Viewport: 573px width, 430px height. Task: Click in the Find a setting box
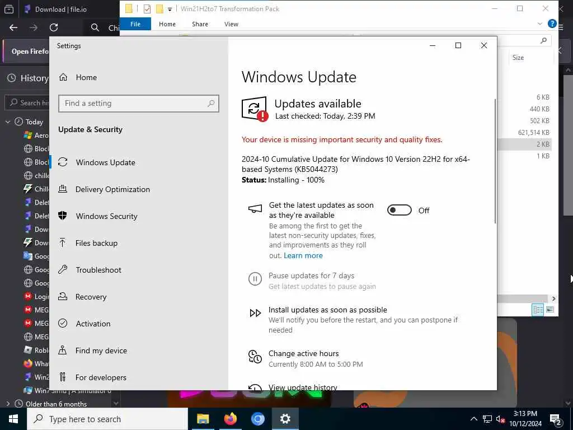(x=139, y=104)
